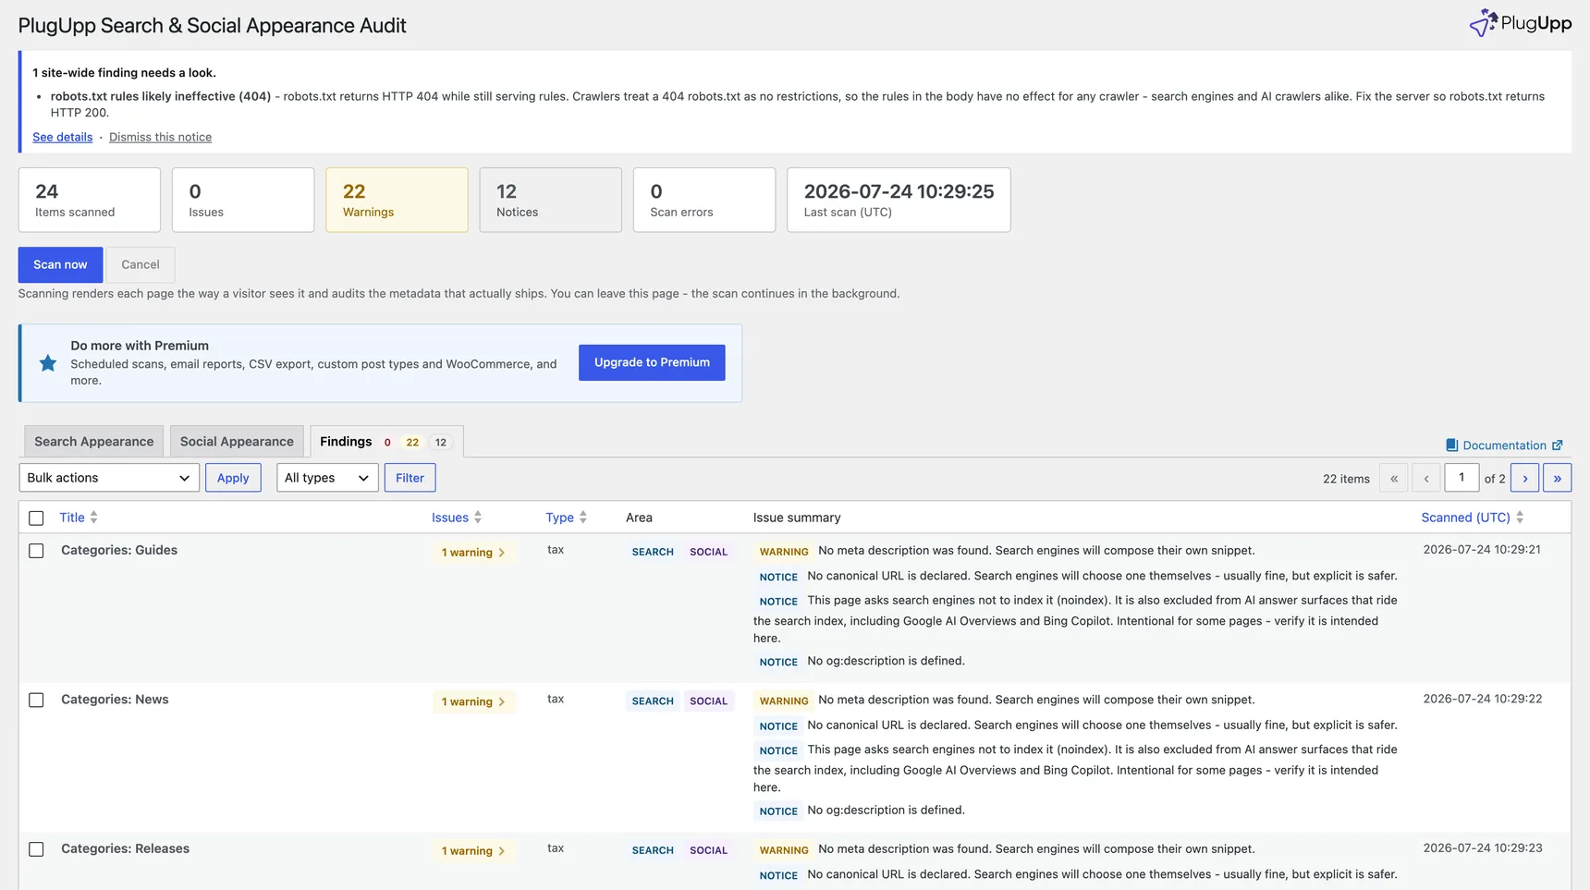Screen dimensions: 1590x890
Task: Open the All types filter dropdown
Action: click(327, 478)
